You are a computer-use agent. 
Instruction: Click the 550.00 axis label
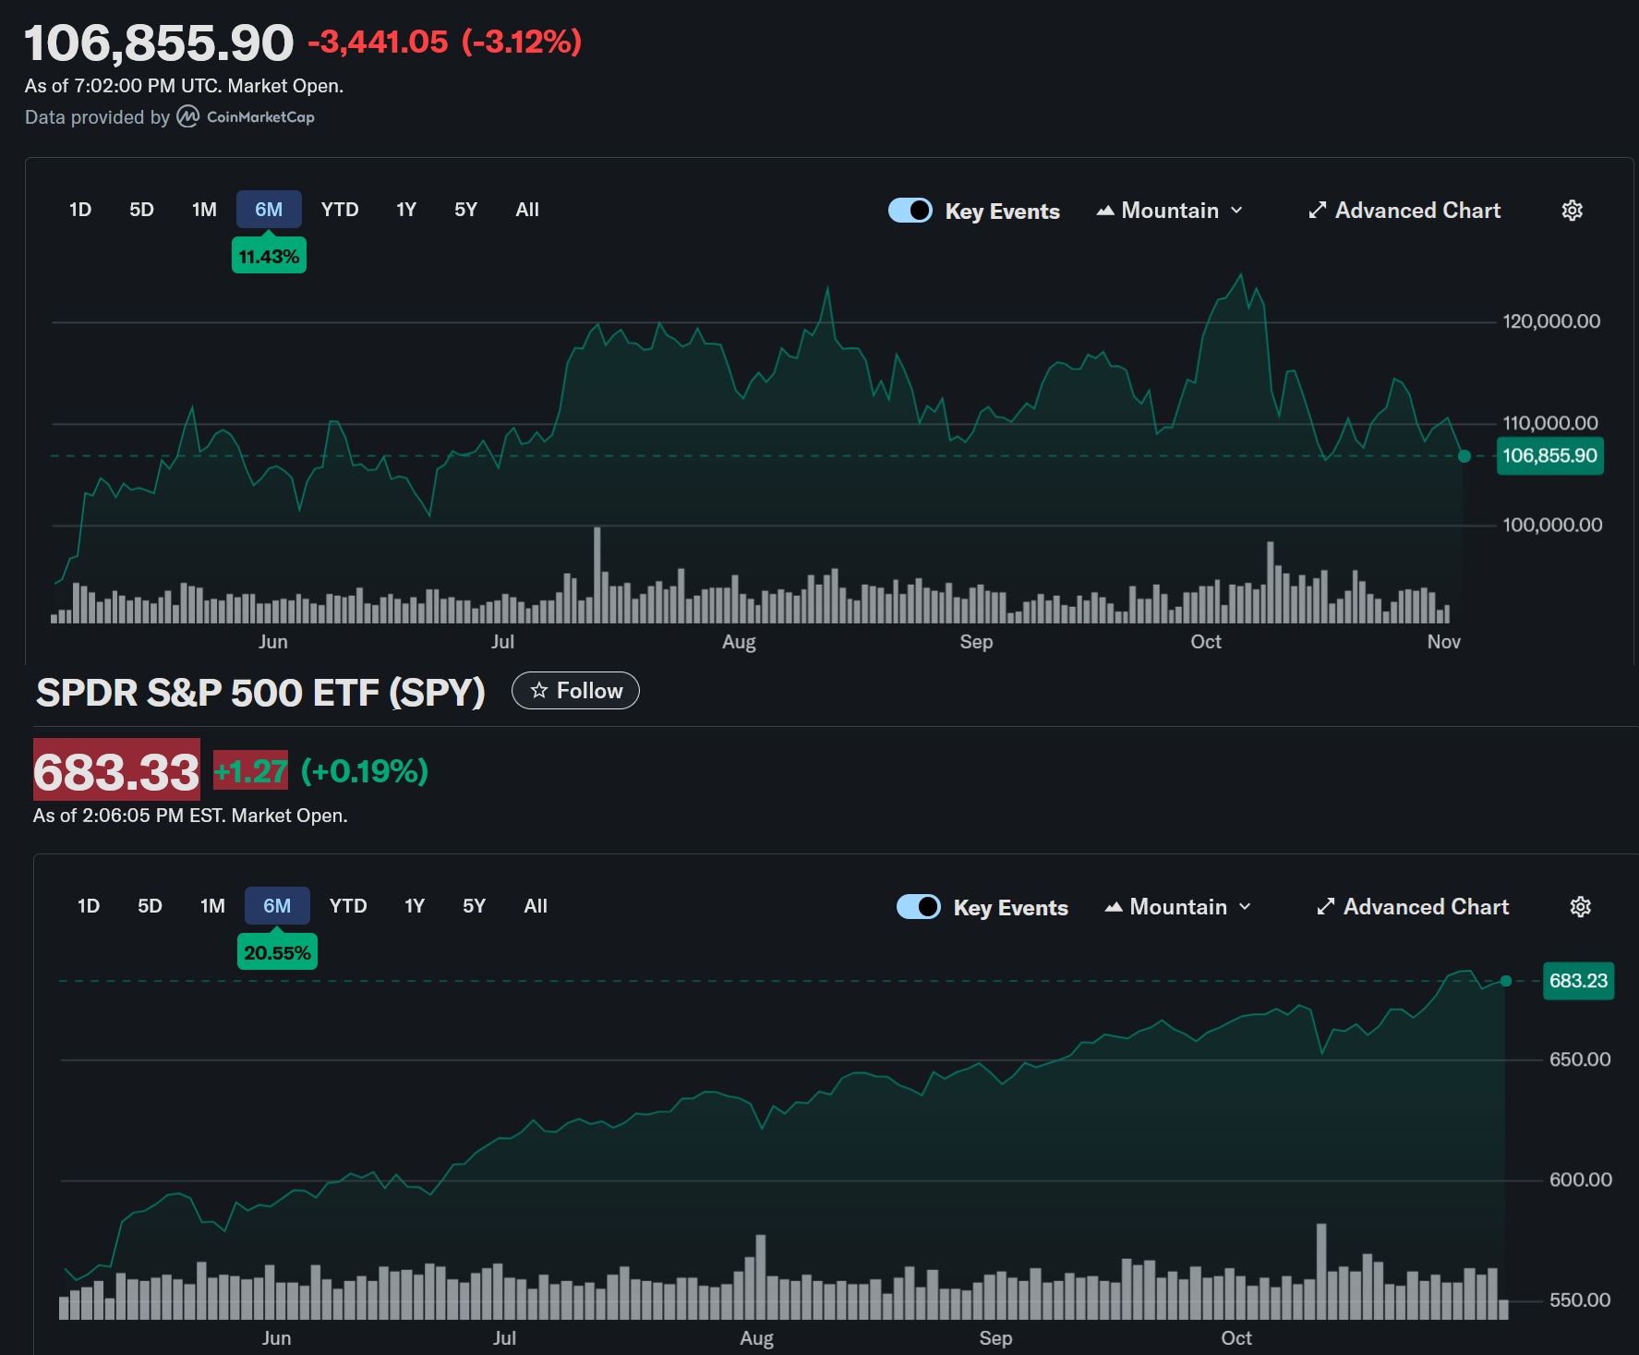tap(1580, 1300)
